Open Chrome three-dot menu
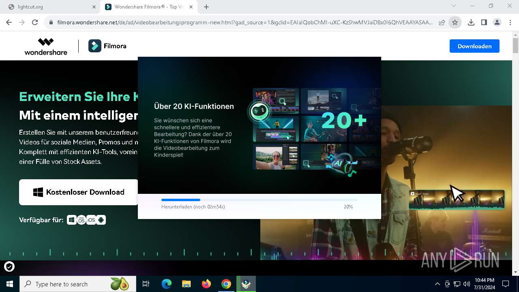The image size is (519, 292). tap(510, 23)
